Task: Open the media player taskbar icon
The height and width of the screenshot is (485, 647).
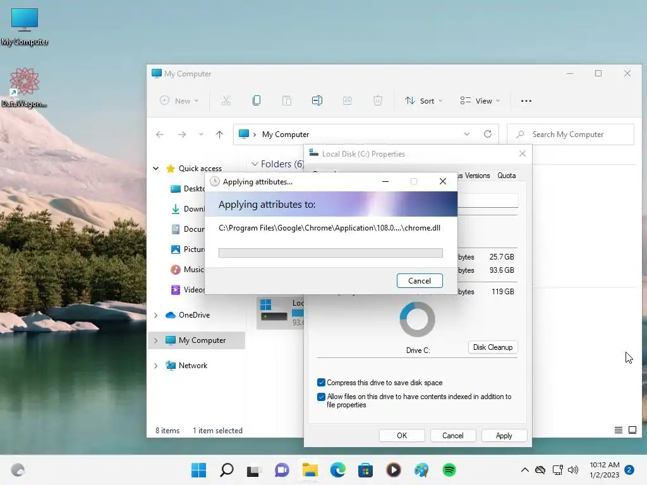Action: [394, 470]
